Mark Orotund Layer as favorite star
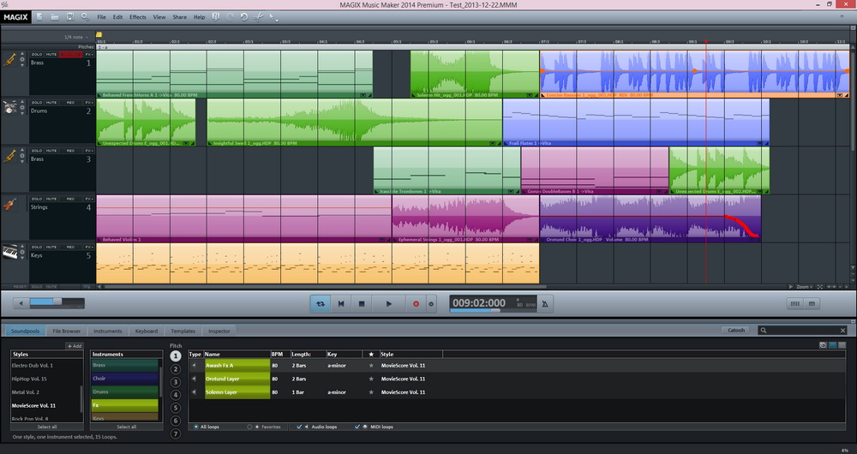 coord(371,379)
